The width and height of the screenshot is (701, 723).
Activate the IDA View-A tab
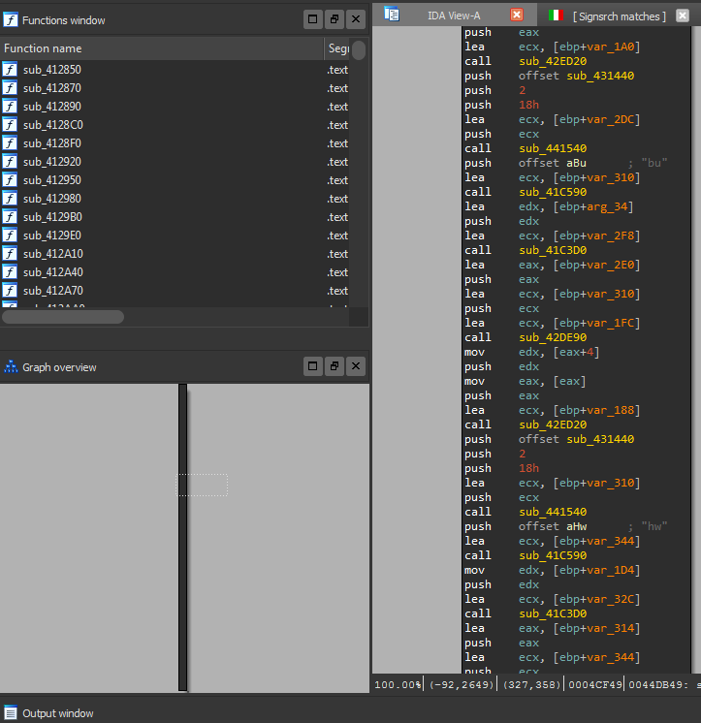tap(454, 16)
